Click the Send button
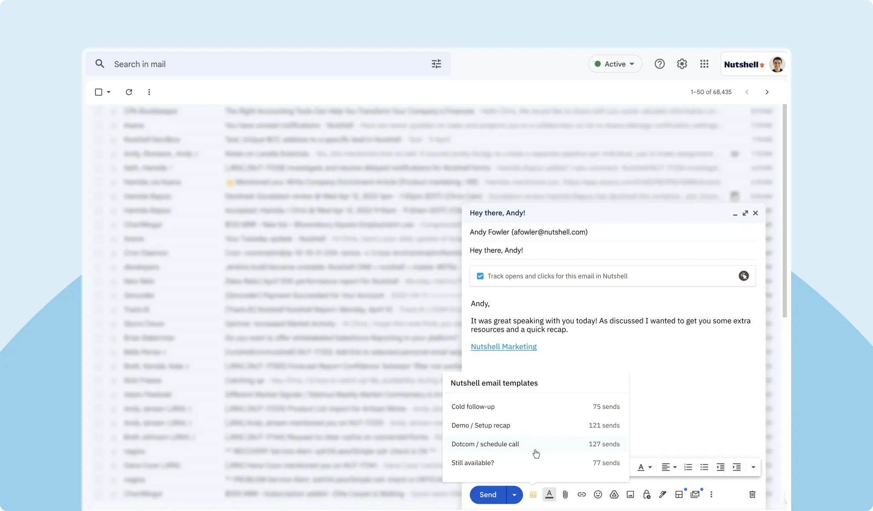 (487, 494)
